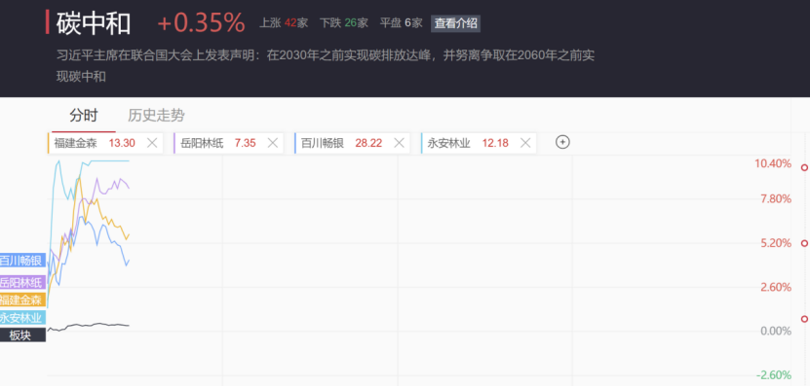Image resolution: width=810 pixels, height=387 pixels.
Task: Close the 百川畅银 comparison chip
Action: coord(399,143)
